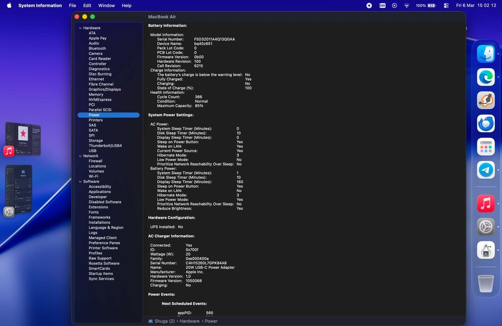Screen dimensions: 502x326
Task: Click Hardware in the path bar
Action: [189, 321]
